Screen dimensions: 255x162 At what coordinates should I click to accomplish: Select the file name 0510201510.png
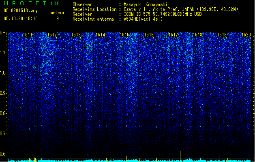(21, 11)
